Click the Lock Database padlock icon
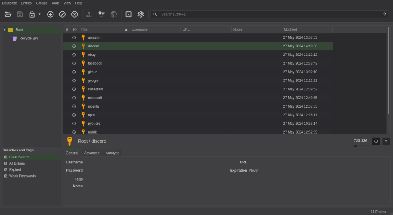 click(32, 14)
